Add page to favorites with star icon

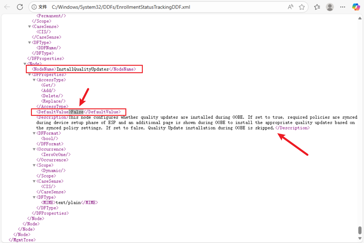point(302,7)
